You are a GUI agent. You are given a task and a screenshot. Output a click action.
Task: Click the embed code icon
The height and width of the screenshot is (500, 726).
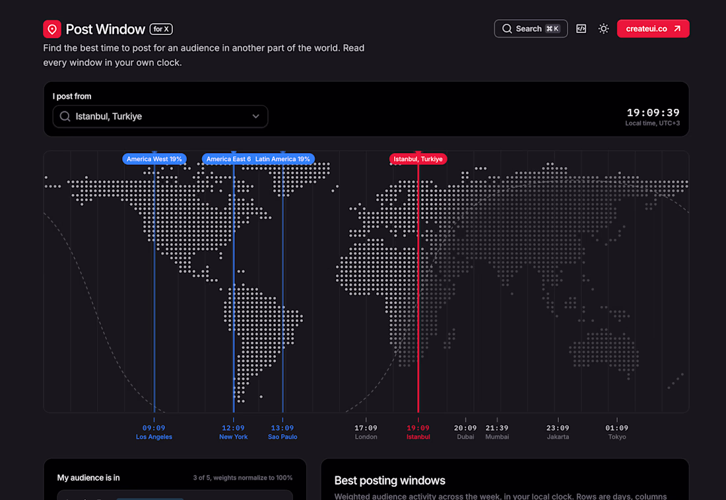pyautogui.click(x=581, y=29)
